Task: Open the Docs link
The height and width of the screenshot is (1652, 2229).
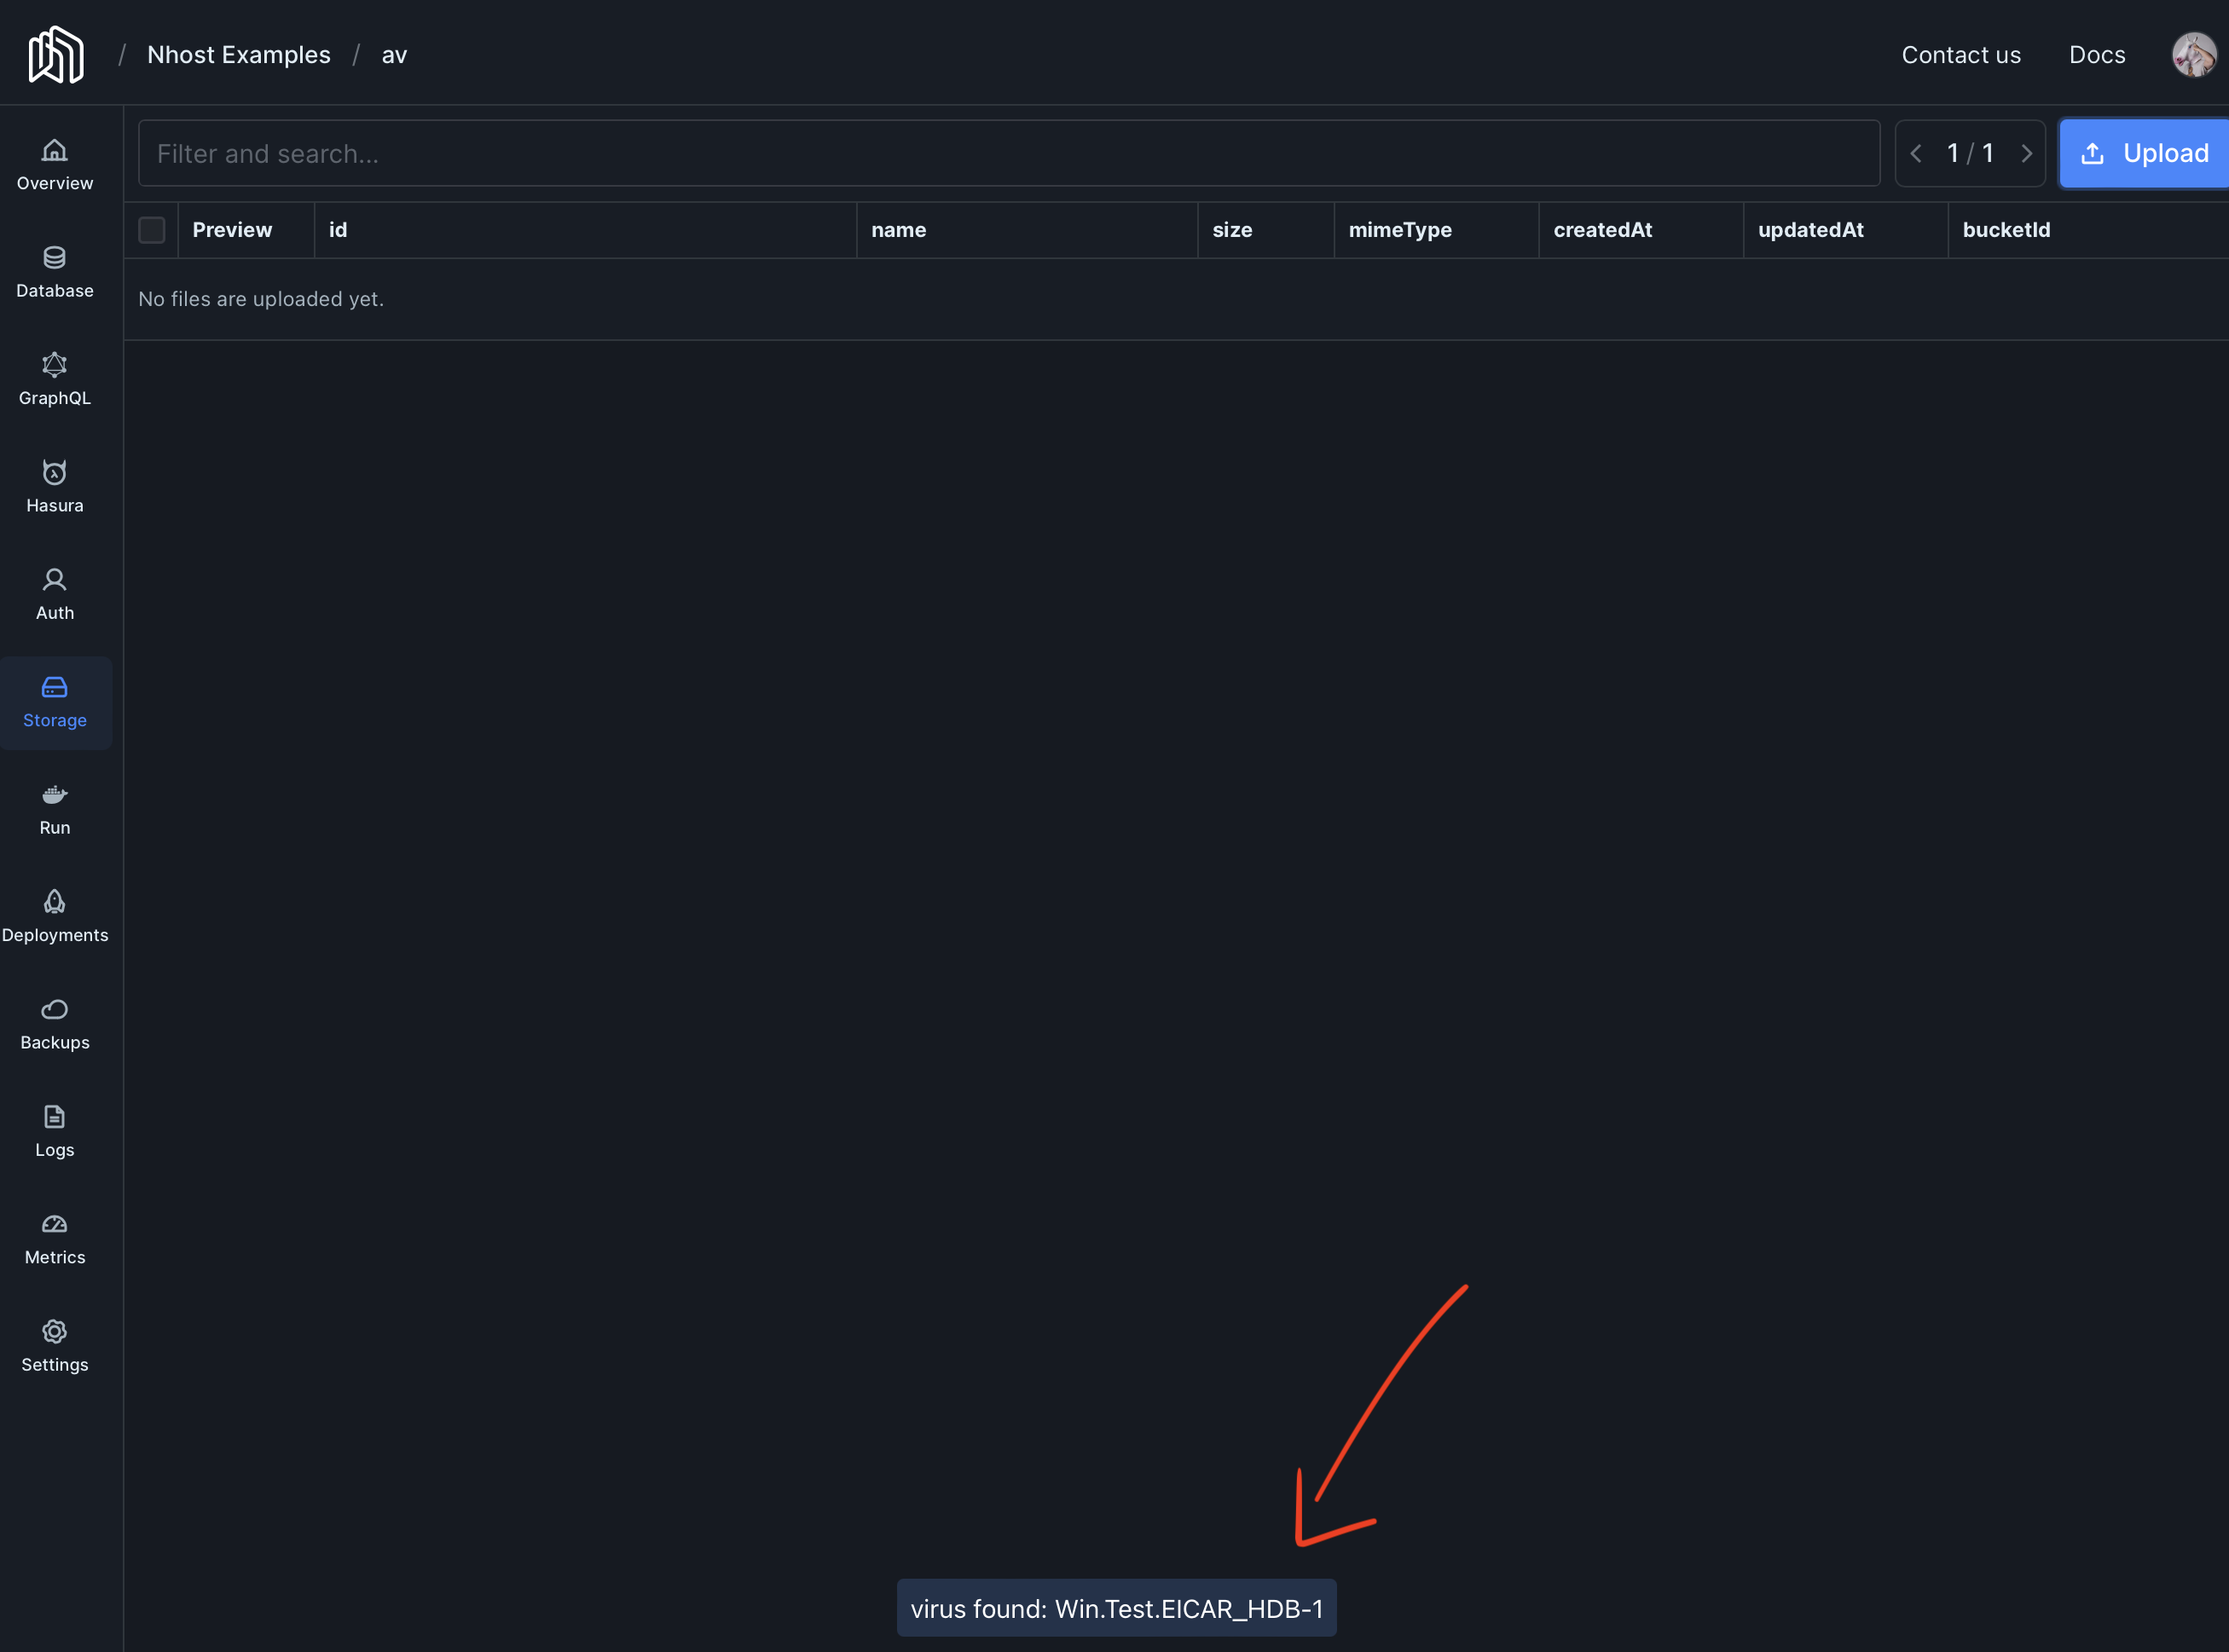Action: point(2096,55)
